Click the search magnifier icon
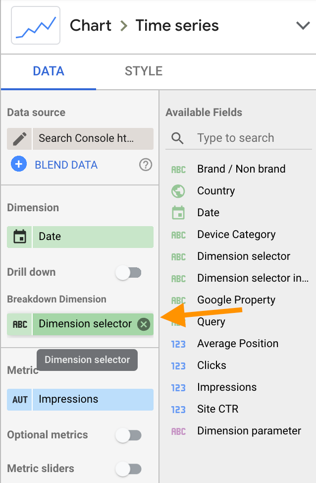Image resolution: width=316 pixels, height=483 pixels. [x=177, y=138]
